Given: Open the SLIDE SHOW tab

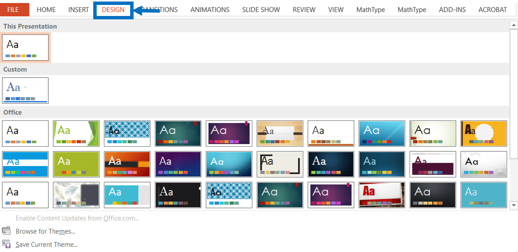Looking at the screenshot, I should click(x=261, y=10).
